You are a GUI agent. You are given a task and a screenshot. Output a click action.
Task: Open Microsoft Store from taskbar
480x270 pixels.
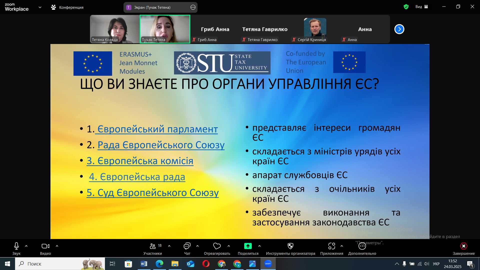[128, 264]
